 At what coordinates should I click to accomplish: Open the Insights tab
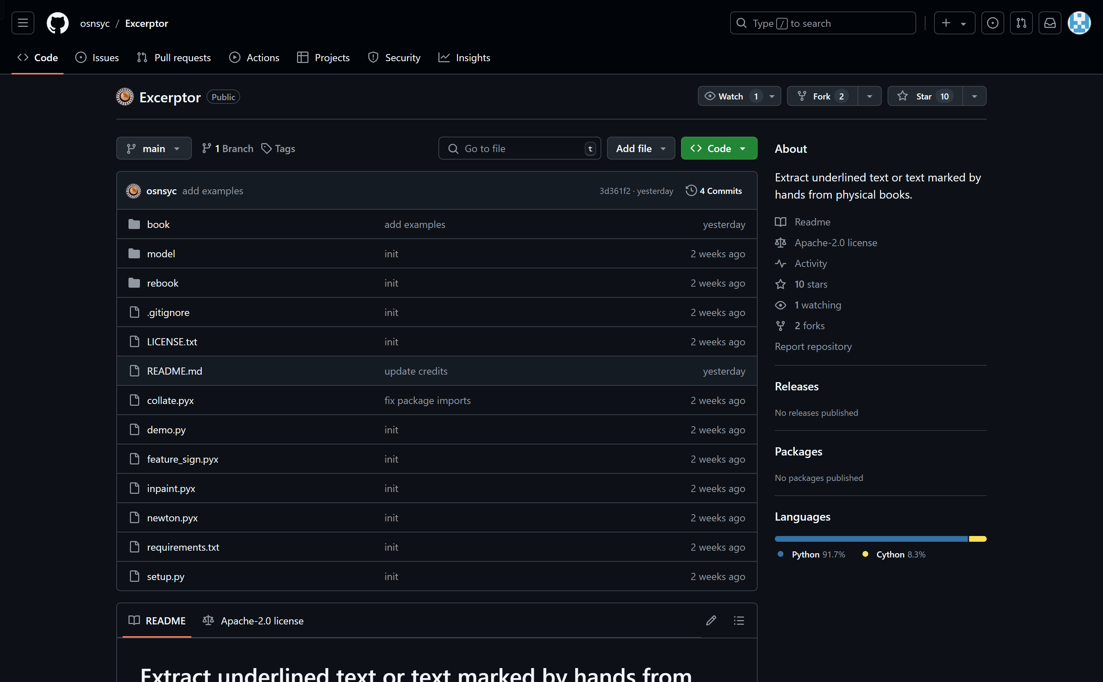tap(464, 58)
